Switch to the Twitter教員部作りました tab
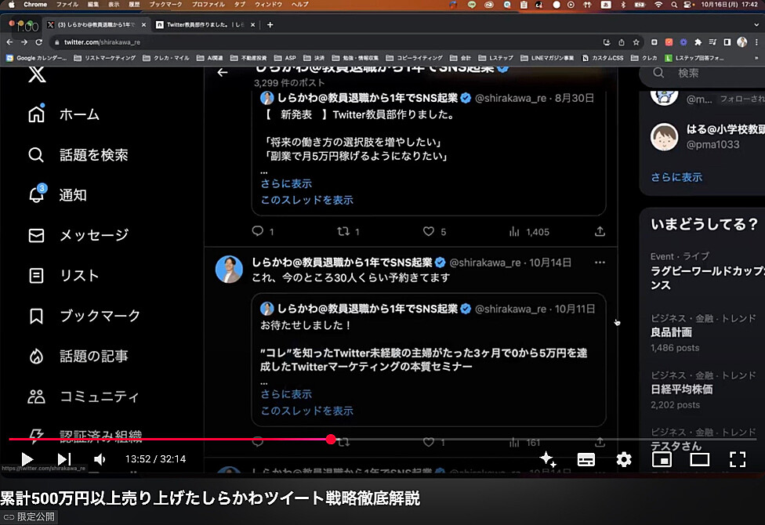The image size is (765, 525). click(x=206, y=25)
